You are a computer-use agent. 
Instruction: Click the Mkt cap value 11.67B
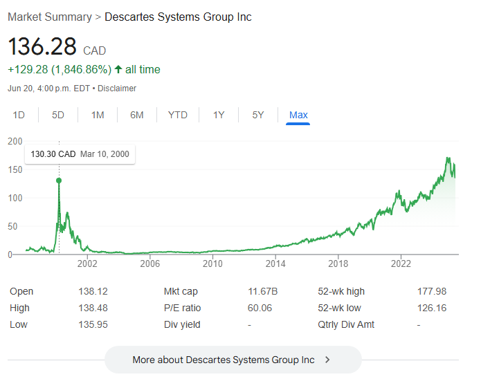(262, 291)
